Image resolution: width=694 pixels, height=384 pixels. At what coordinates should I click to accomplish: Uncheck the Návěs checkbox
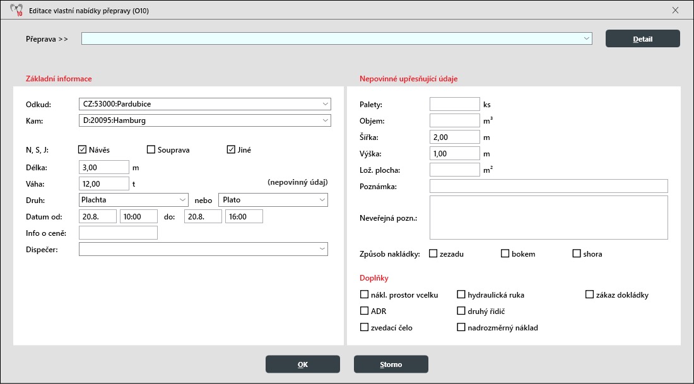(82, 150)
